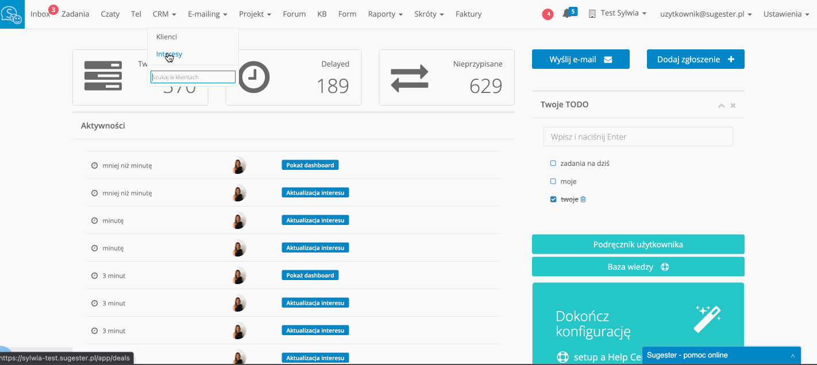This screenshot has width=817, height=365.
Task: Open the Forum section
Action: (294, 14)
